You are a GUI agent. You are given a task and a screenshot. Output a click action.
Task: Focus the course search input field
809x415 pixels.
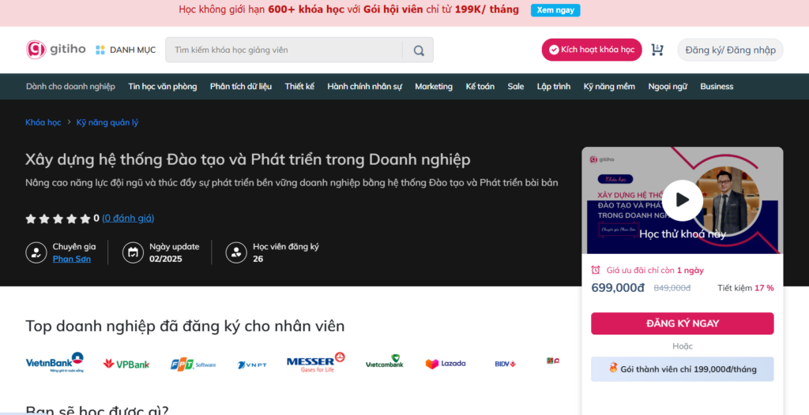point(284,50)
